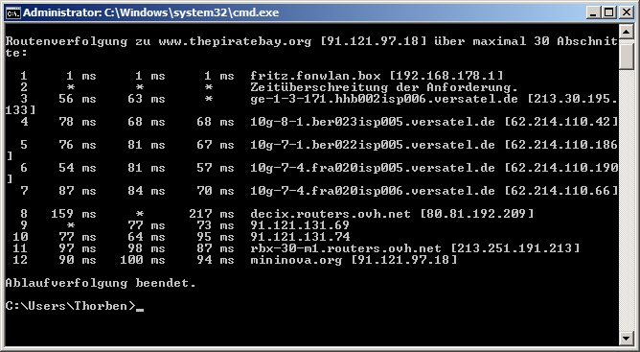640x352 pixels.
Task: Click 'www.thepiratebay.org' in the header line
Action: pyautogui.click(x=235, y=41)
